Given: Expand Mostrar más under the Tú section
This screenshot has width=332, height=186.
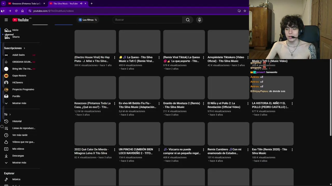Looking at the screenshot, I should coord(20,162).
